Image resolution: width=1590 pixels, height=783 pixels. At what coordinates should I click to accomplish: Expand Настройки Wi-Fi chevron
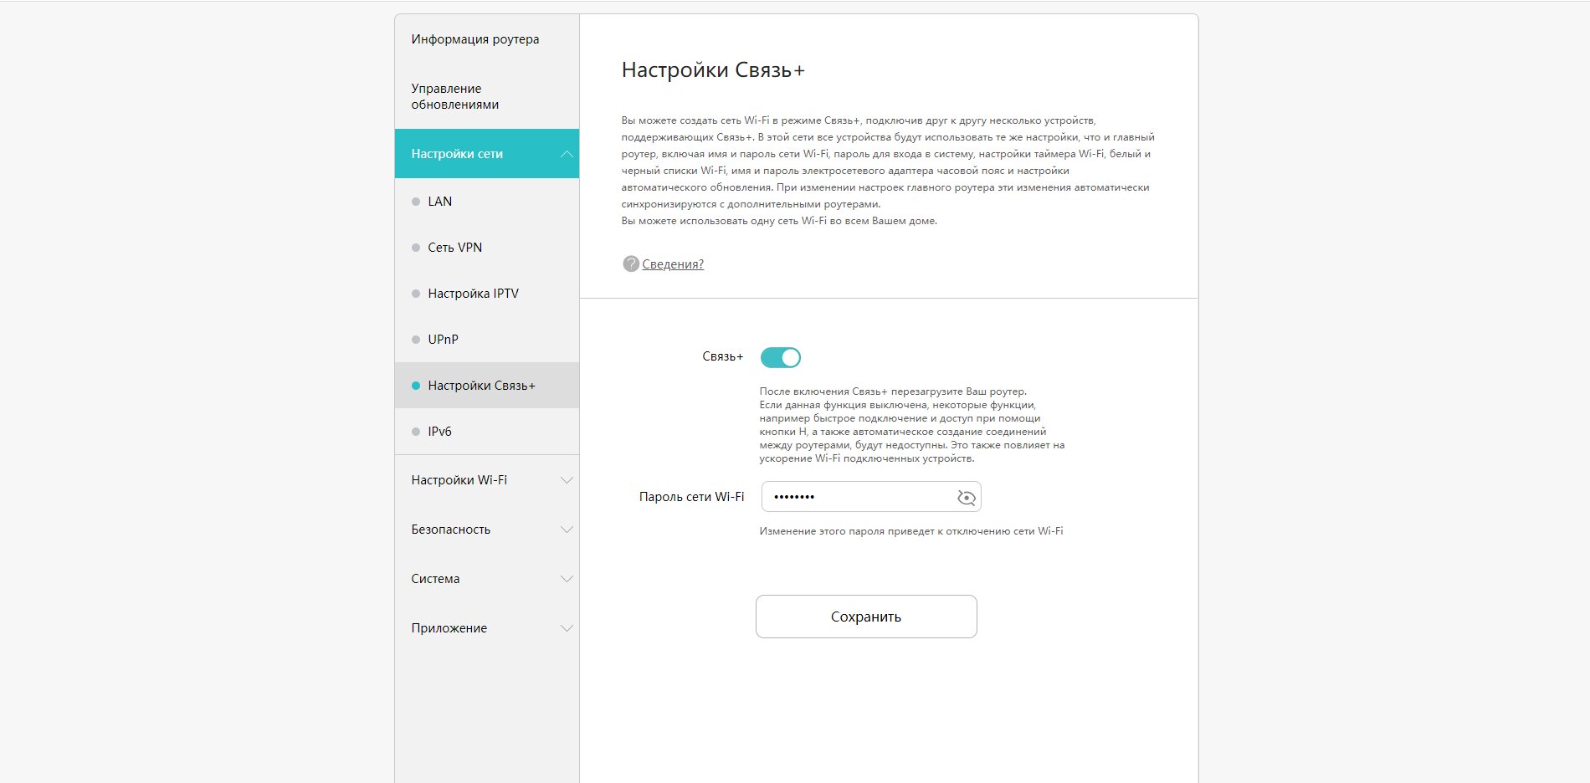click(567, 480)
